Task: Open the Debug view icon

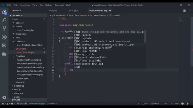Action: coord(4,37)
